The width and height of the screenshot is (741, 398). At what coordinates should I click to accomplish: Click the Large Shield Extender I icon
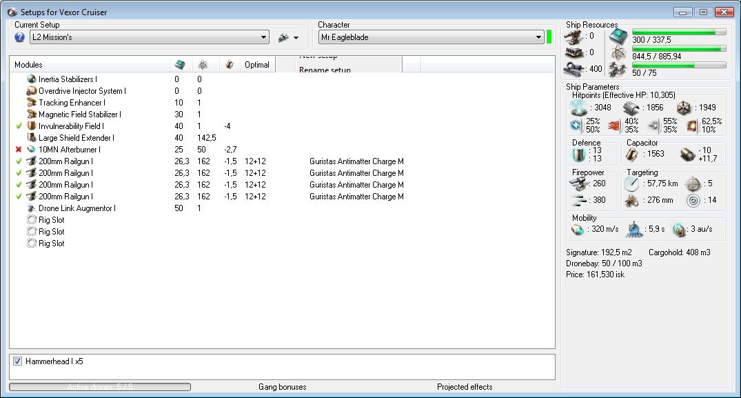(x=32, y=137)
